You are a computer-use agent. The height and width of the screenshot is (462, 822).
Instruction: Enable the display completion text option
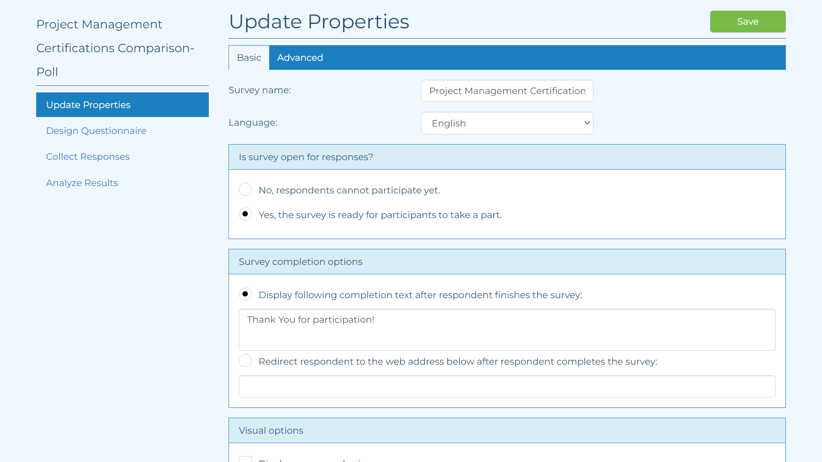coord(245,294)
